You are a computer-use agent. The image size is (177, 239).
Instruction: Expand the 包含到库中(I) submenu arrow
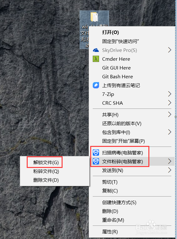coord(170,132)
